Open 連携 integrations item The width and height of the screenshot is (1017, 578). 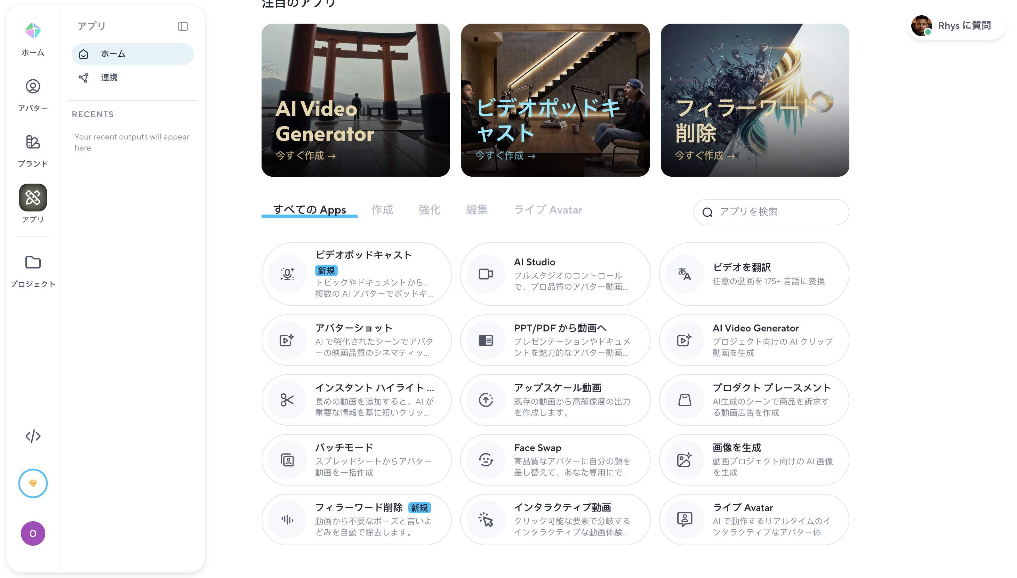(133, 78)
